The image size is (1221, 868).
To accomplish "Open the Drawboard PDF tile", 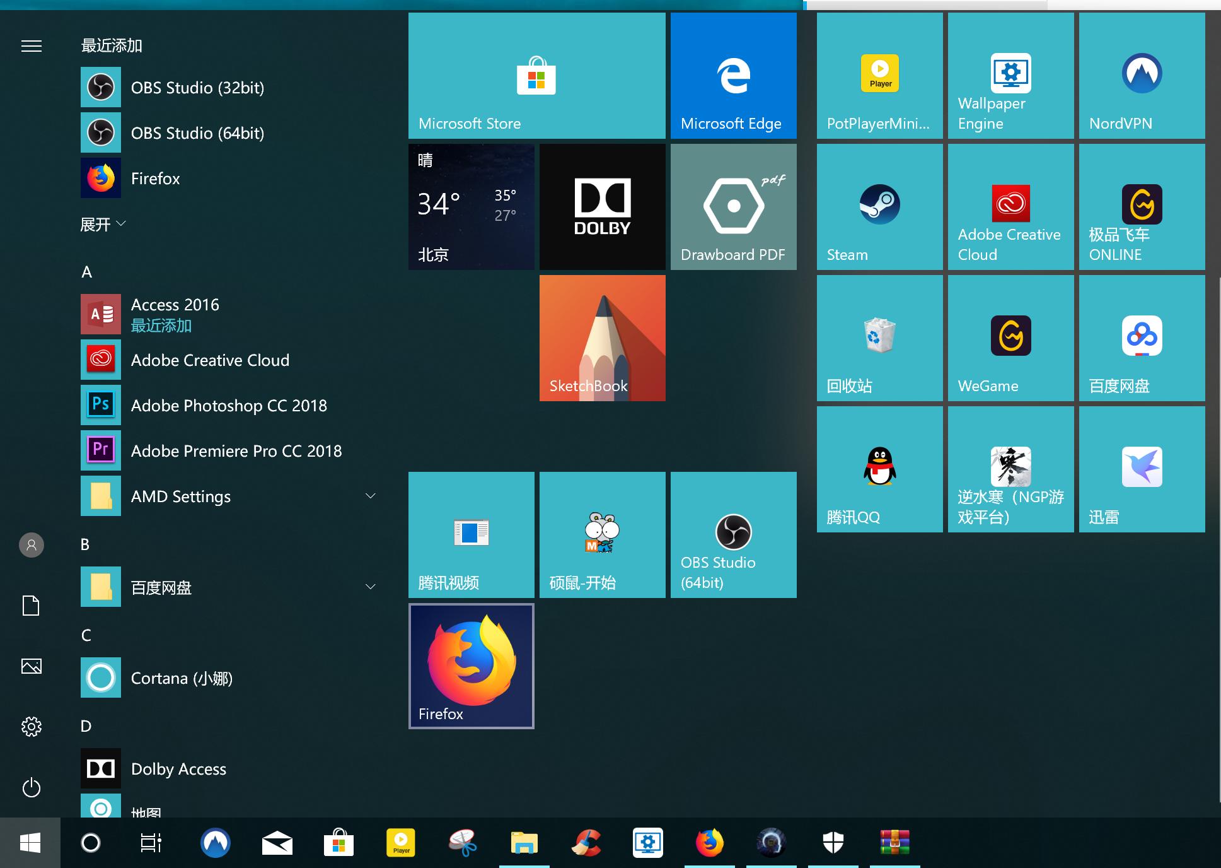I will 733,207.
